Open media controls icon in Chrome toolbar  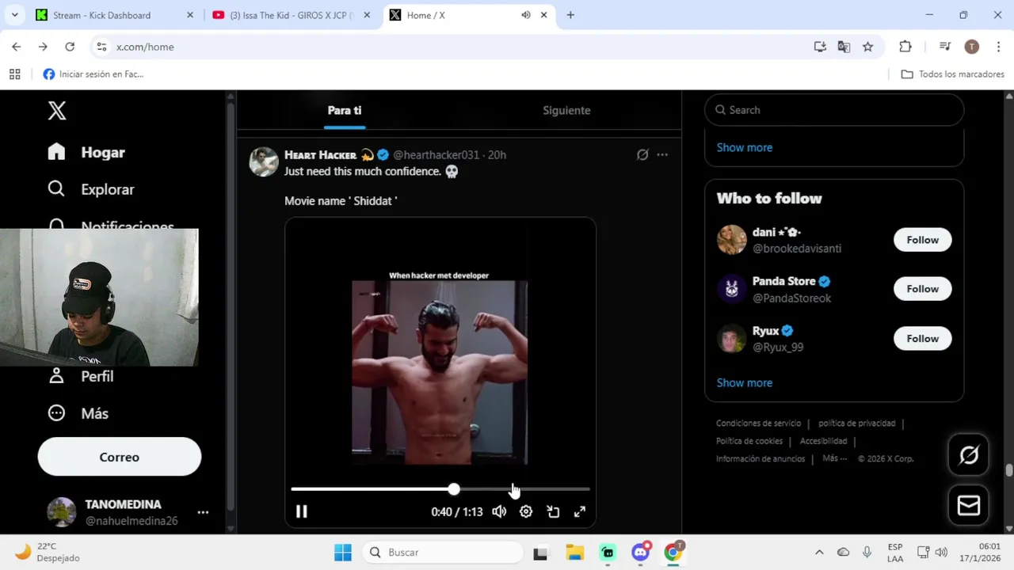point(944,47)
